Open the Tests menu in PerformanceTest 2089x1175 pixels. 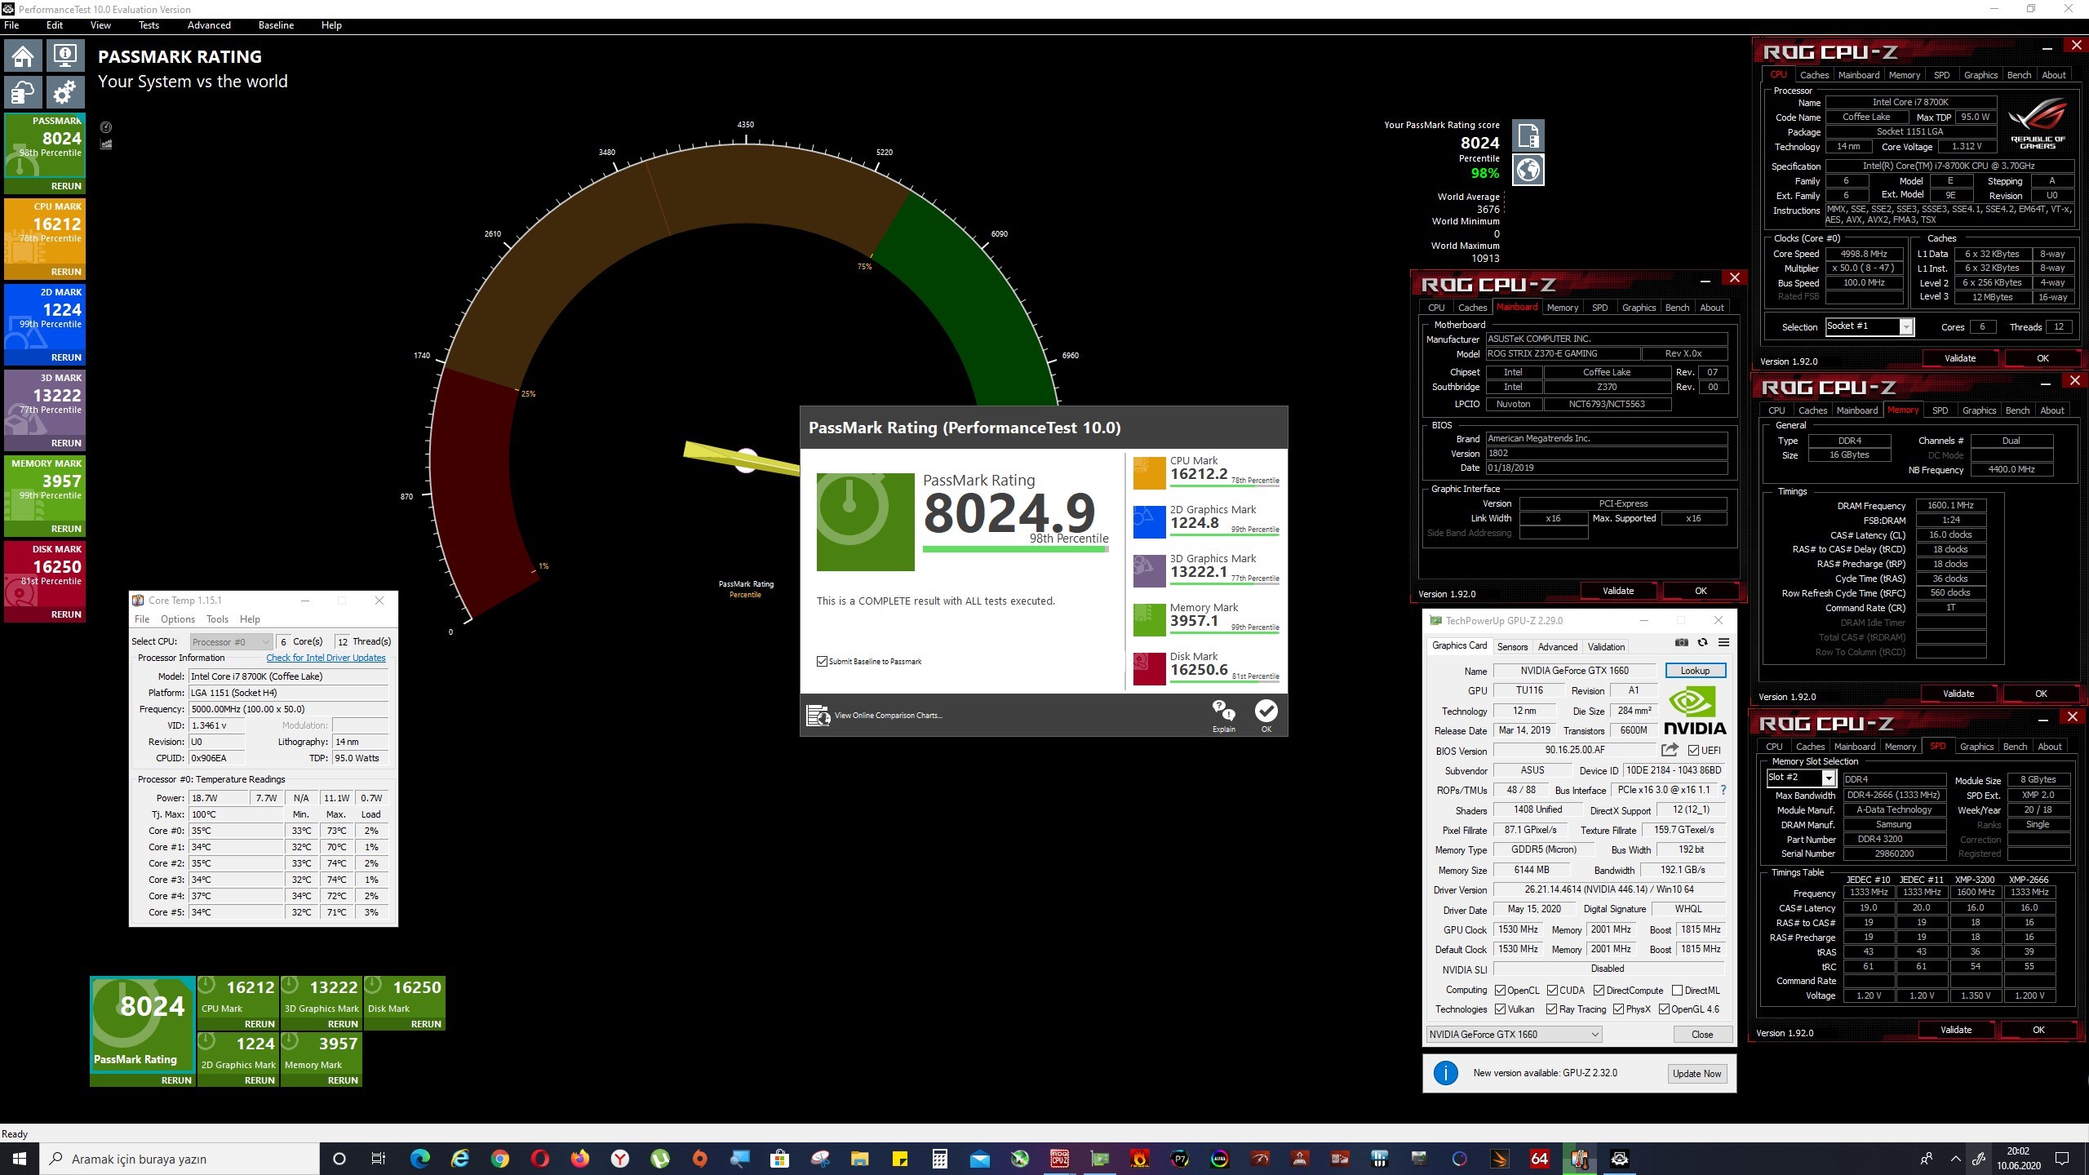tap(149, 25)
